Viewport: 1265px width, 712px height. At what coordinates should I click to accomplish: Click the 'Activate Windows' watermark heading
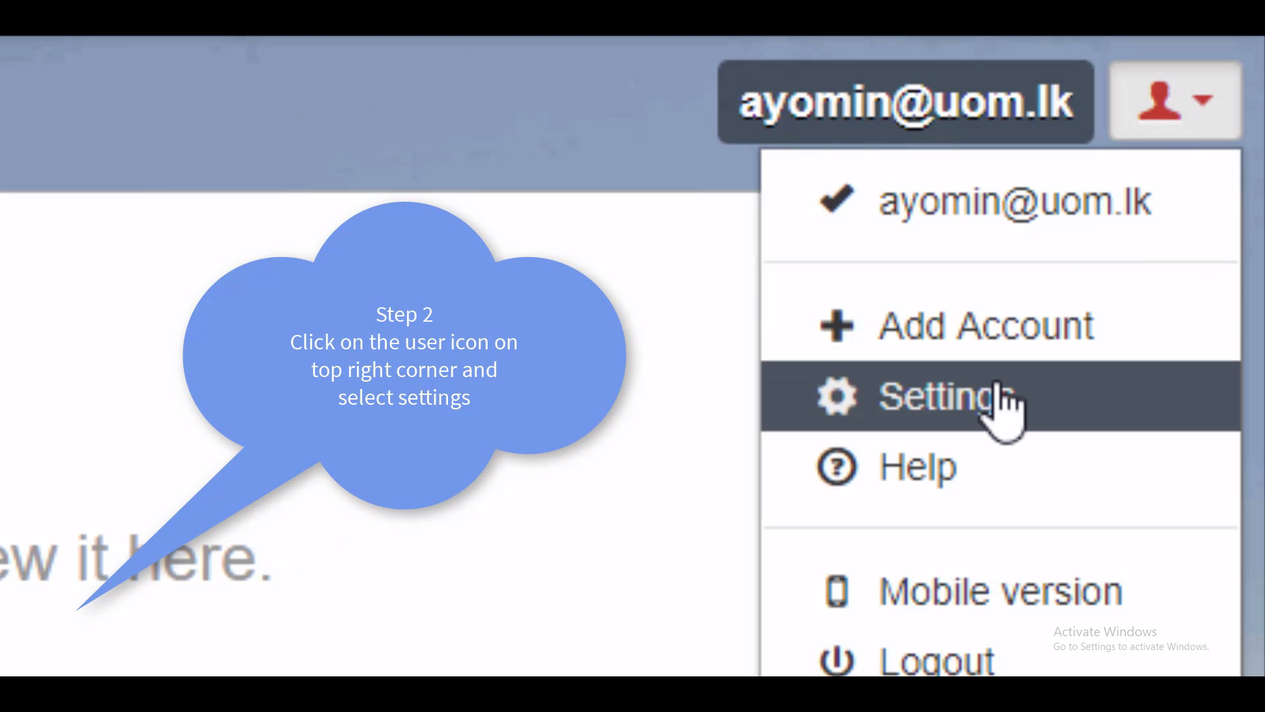click(1104, 632)
